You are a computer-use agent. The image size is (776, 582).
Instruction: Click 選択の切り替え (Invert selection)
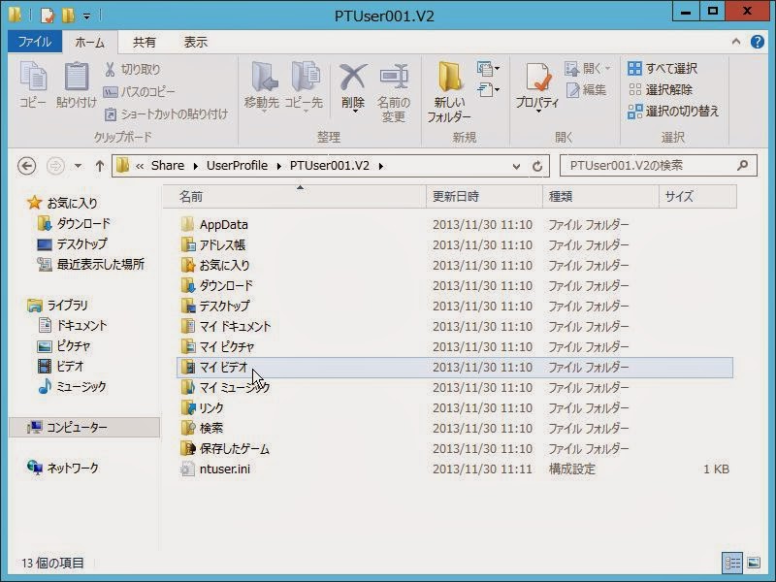[x=672, y=112]
